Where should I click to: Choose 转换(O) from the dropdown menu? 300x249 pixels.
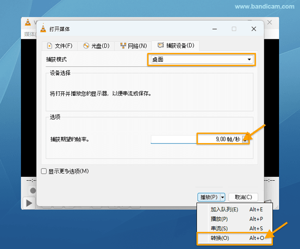(x=235, y=238)
